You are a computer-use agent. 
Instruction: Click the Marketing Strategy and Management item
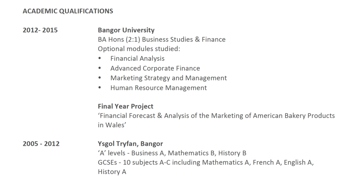pyautogui.click(x=168, y=78)
